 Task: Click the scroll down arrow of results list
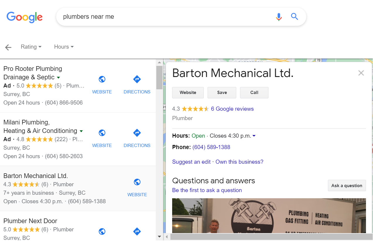(159, 237)
